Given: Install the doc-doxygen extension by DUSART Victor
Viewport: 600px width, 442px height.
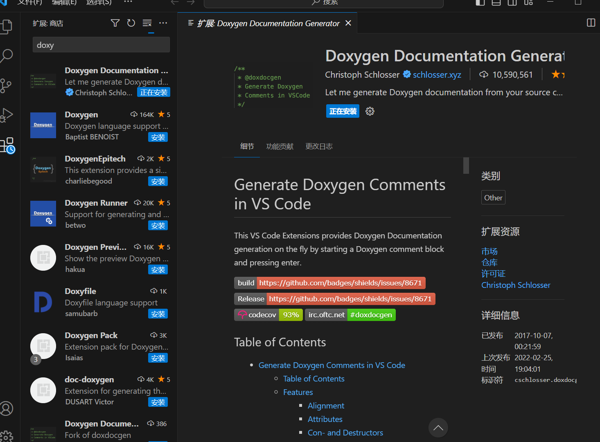Looking at the screenshot, I should tap(158, 402).
